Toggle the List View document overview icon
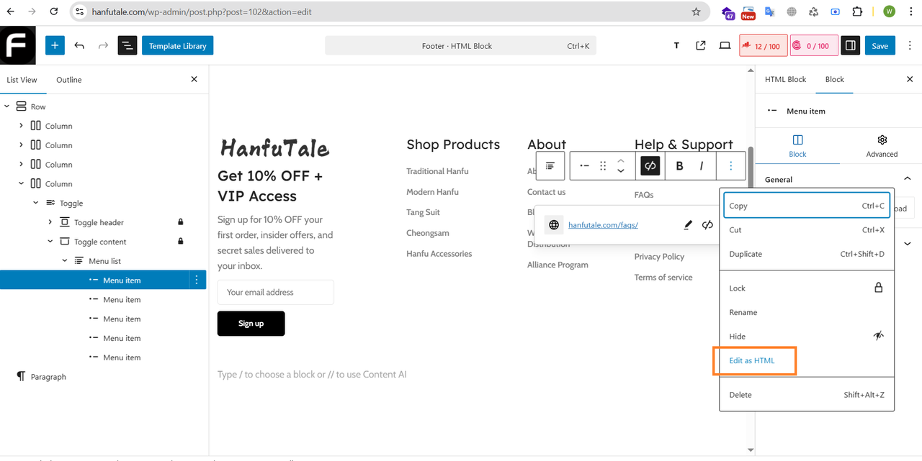The image size is (922, 461). pyautogui.click(x=127, y=45)
